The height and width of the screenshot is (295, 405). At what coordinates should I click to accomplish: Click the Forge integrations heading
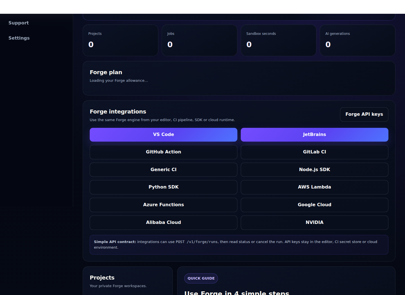(x=118, y=112)
